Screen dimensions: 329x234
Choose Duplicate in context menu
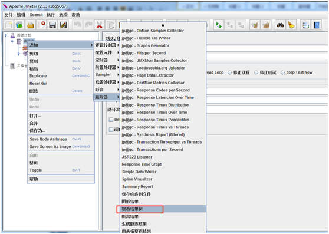[x=61, y=76]
